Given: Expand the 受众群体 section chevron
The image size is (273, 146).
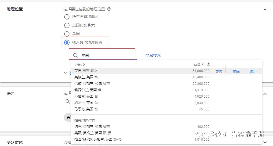Looking at the screenshot, I should [265, 142].
